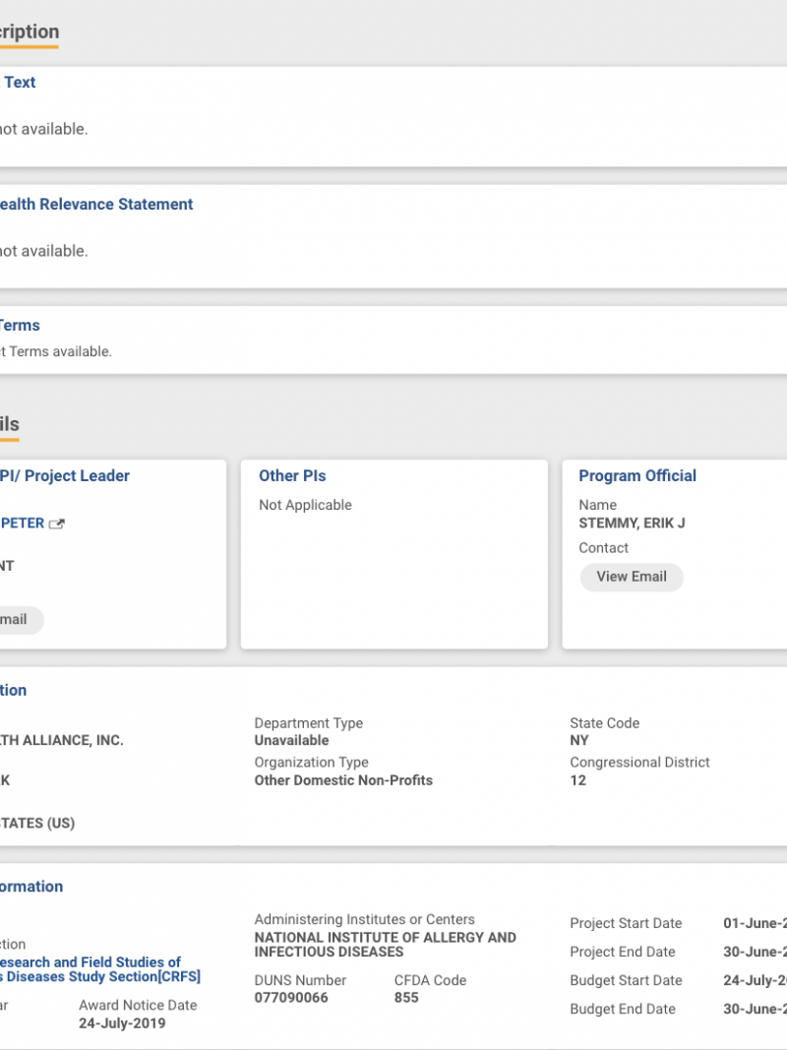Click the Congressional District value 12
Image resolution: width=787 pixels, height=1050 pixels.
click(577, 780)
